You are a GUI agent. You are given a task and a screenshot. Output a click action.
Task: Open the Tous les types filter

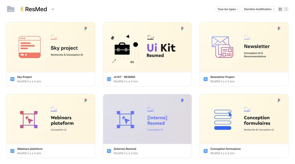[228, 9]
